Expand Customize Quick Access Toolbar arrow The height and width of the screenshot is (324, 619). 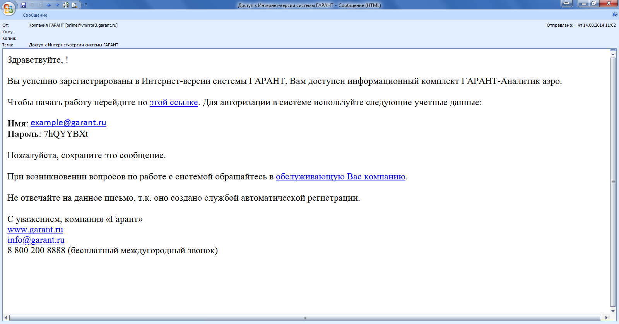(x=85, y=5)
